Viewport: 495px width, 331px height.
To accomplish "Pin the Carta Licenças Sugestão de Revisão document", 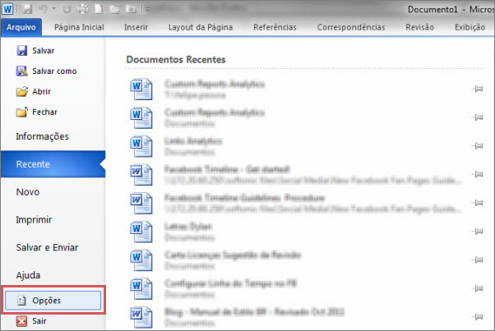I will click(x=479, y=260).
